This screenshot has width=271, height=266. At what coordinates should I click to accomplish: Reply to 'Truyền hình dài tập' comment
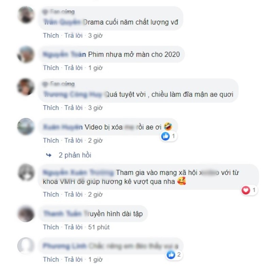click(74, 227)
